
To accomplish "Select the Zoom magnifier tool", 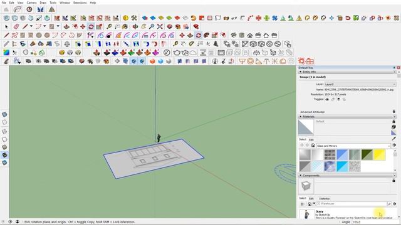I will (x=152, y=26).
